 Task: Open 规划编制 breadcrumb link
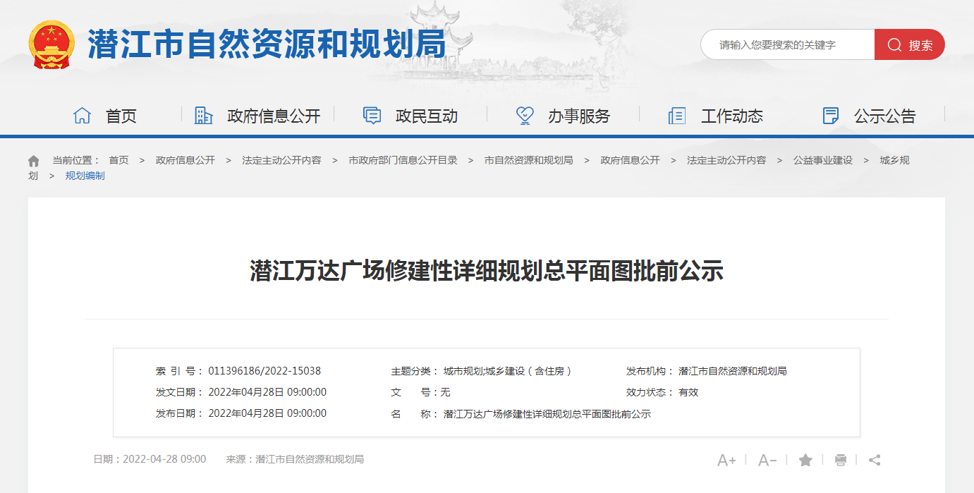(x=85, y=176)
